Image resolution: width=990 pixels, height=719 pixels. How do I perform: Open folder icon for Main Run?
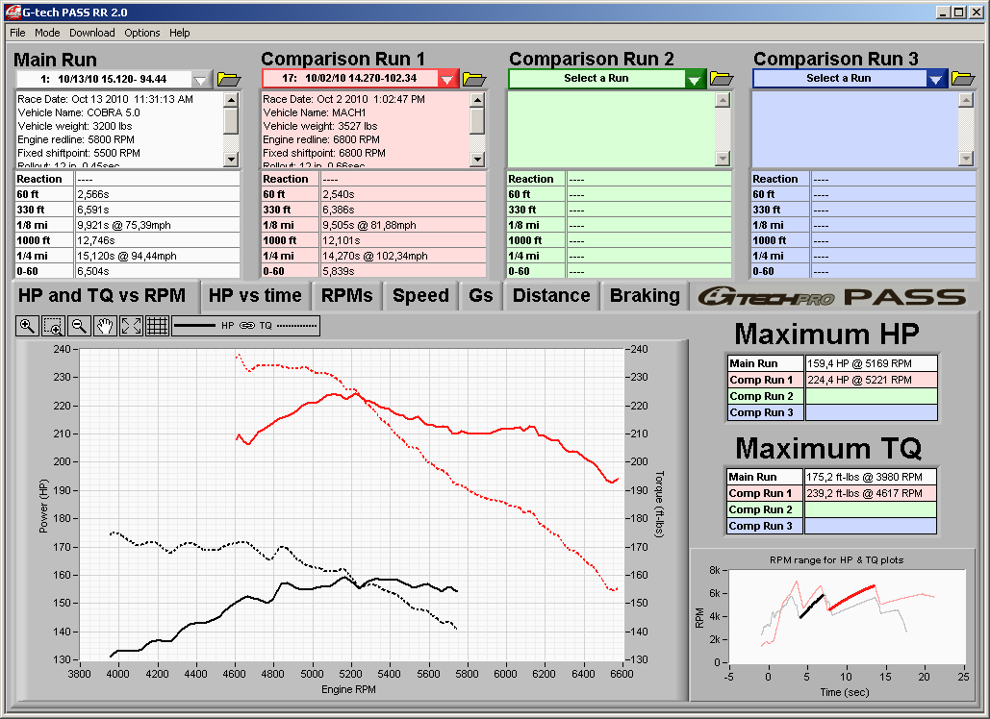[x=229, y=79]
